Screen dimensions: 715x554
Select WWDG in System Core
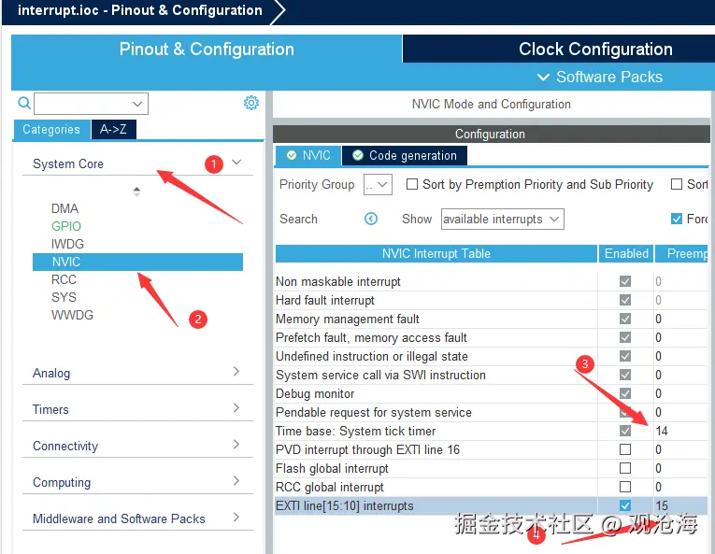(72, 315)
